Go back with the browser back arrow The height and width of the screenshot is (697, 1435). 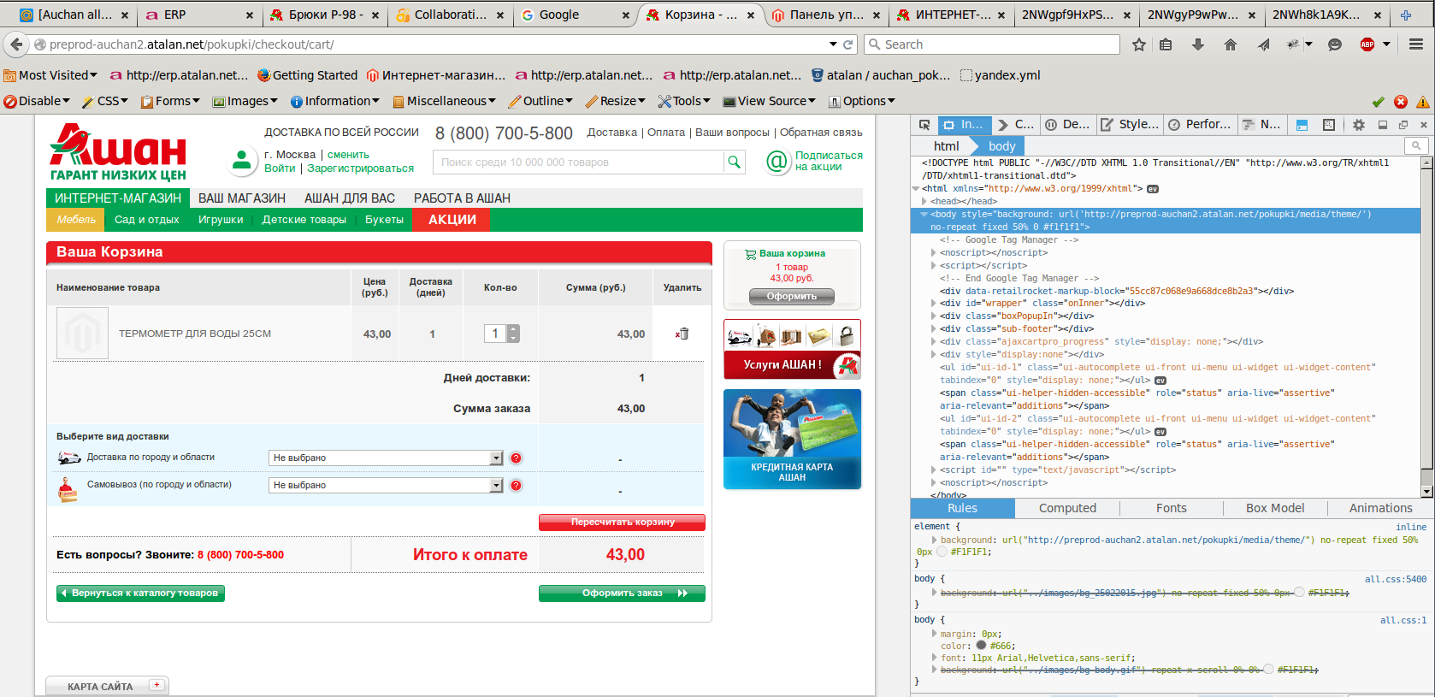tap(16, 44)
